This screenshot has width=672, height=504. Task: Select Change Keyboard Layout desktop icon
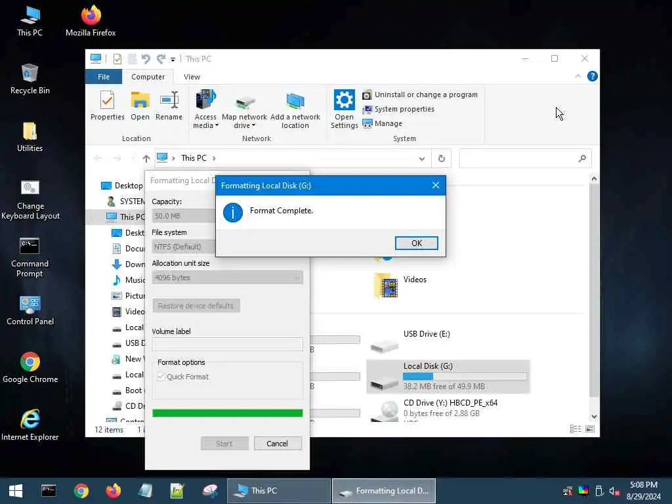(x=30, y=199)
